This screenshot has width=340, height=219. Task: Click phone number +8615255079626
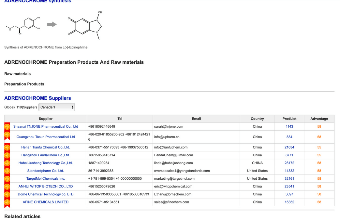(x=101, y=186)
